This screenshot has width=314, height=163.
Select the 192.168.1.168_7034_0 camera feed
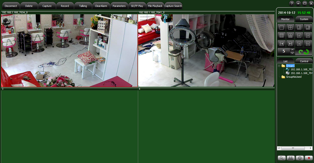[x=69, y=50]
